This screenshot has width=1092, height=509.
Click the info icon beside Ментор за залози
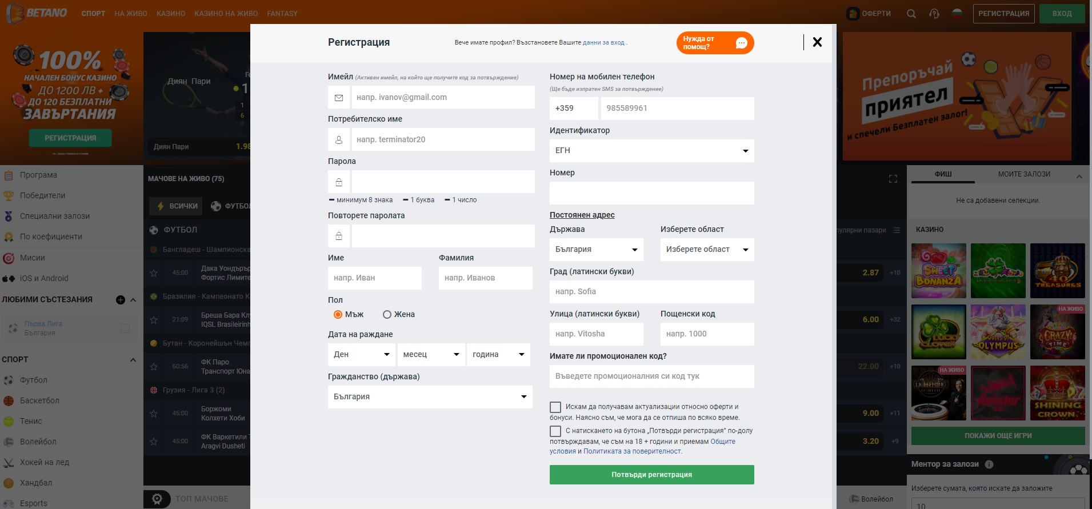tap(989, 464)
